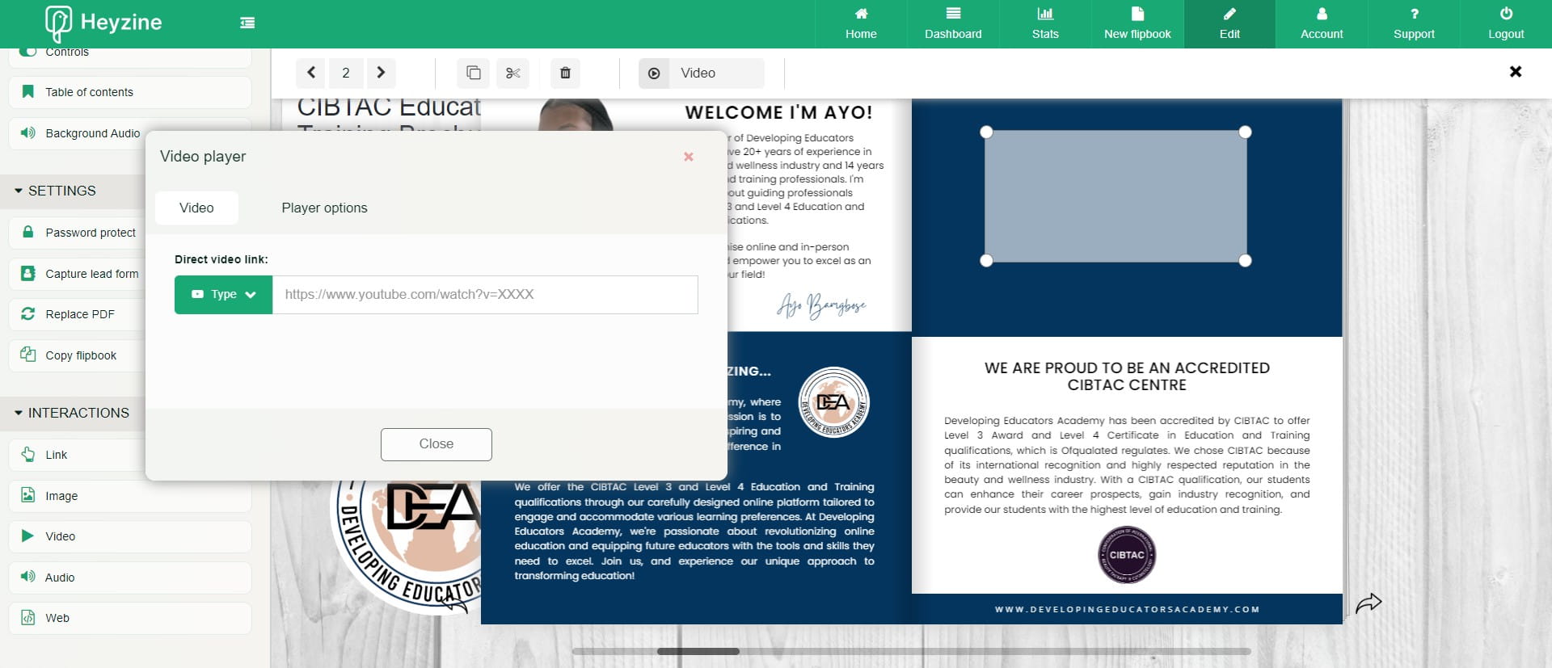The image size is (1552, 668).
Task: Click the Close button in the dialog
Action: point(436,444)
